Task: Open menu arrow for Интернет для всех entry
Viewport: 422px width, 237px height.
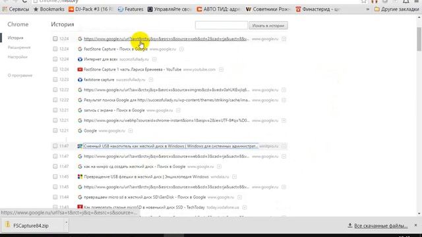Action: [x=154, y=59]
